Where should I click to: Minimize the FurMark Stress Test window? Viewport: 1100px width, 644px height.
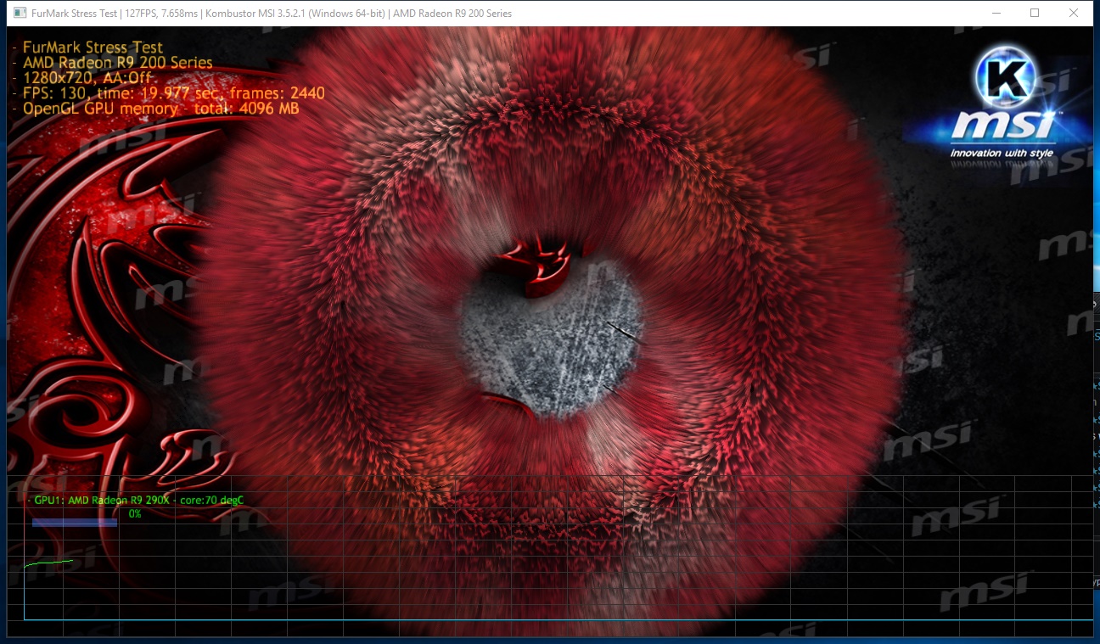pos(996,13)
